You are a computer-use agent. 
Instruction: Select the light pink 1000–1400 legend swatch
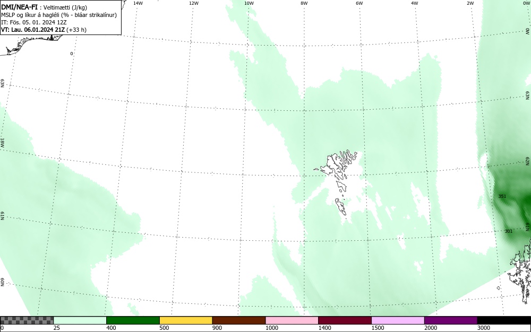coord(292,320)
